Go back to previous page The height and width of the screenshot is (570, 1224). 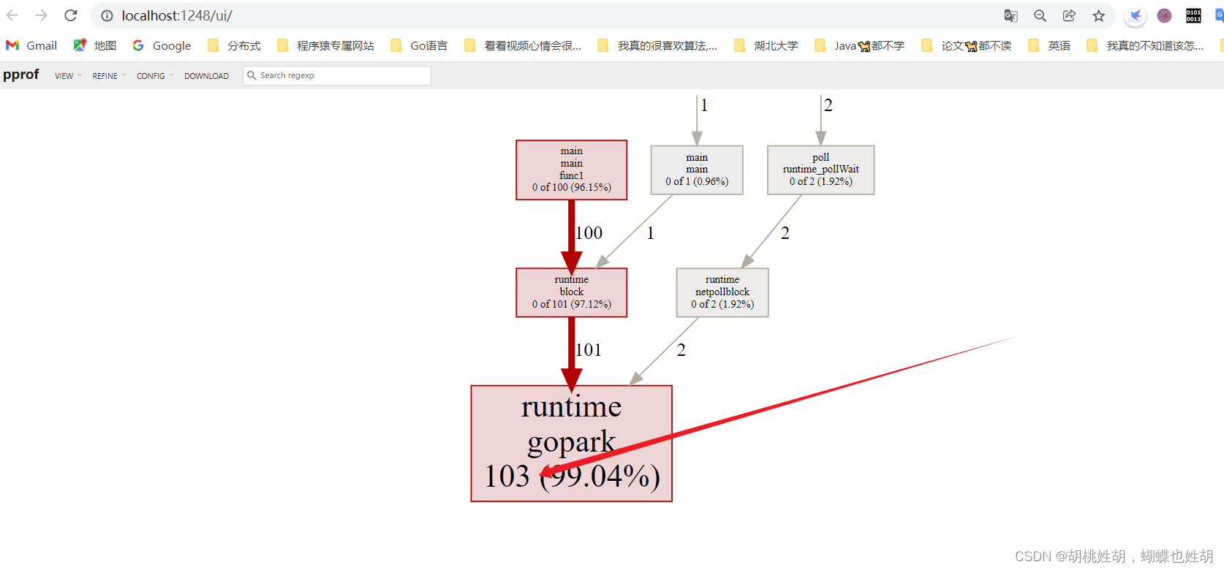pyautogui.click(x=12, y=15)
